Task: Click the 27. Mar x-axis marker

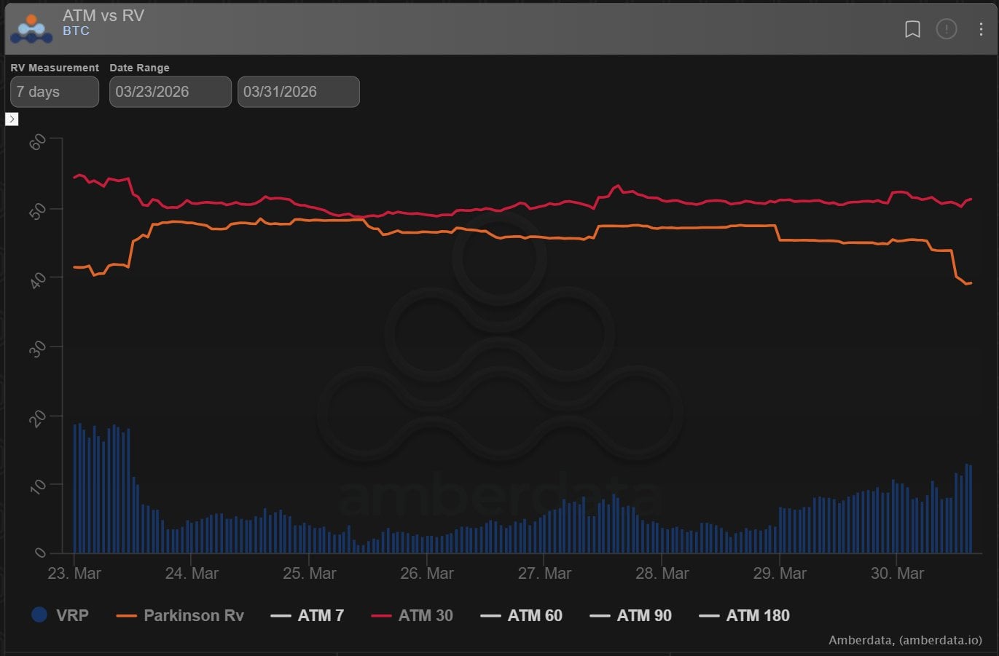Action: click(x=544, y=574)
